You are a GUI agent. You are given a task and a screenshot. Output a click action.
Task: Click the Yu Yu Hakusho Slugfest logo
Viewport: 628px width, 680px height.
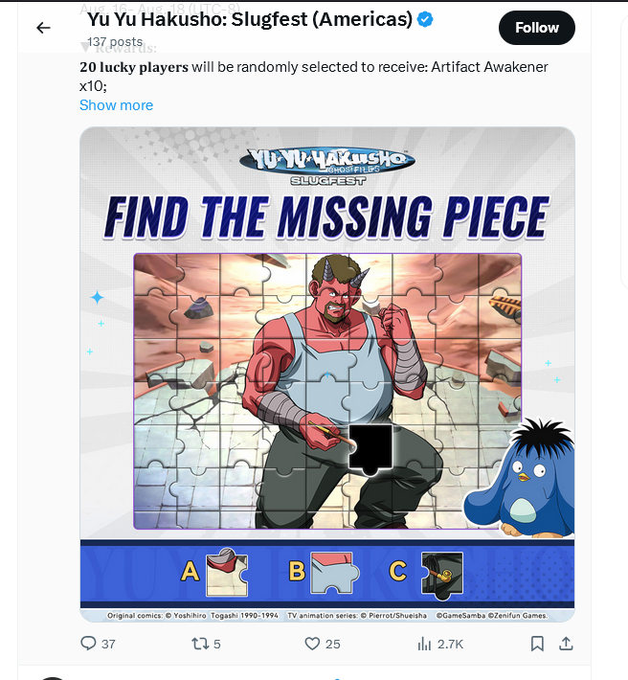coord(327,166)
